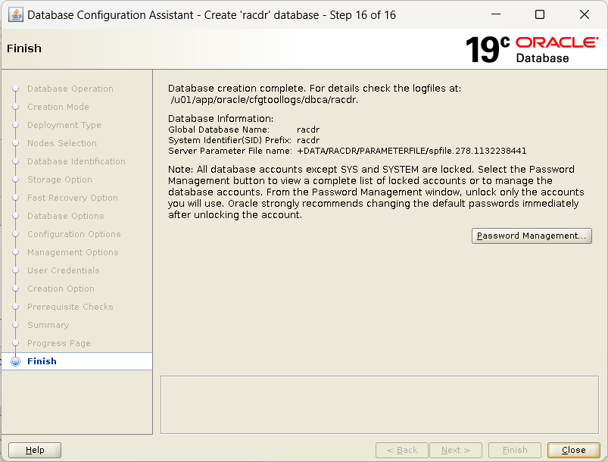Select the Storage Option step
This screenshot has width=608, height=462.
(x=60, y=179)
